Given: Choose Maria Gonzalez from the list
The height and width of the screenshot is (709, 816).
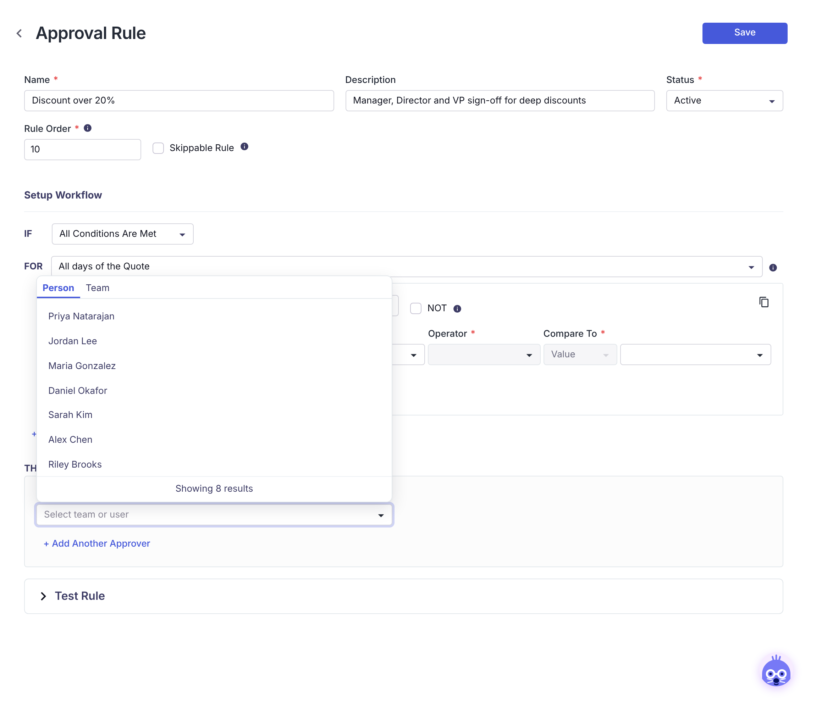Looking at the screenshot, I should [214, 366].
